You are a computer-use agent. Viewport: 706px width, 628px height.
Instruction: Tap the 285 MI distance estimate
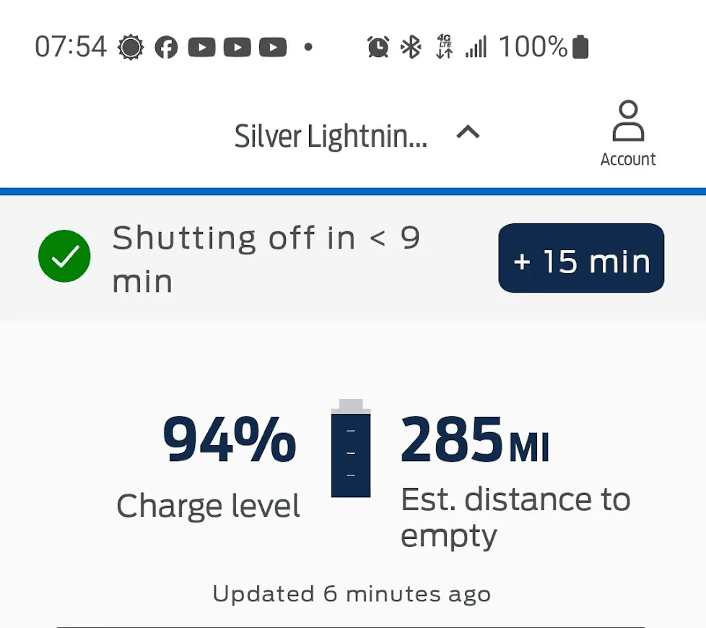475,439
